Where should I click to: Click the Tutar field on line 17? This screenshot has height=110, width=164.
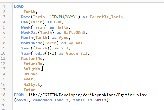coord(29,90)
